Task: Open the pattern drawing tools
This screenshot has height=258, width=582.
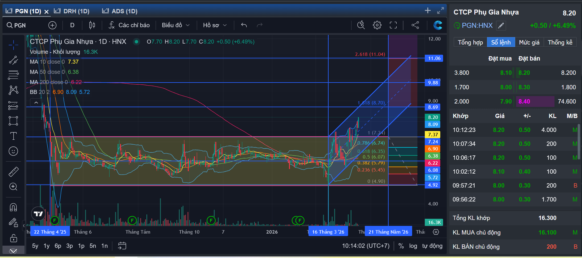Action: pos(13,90)
